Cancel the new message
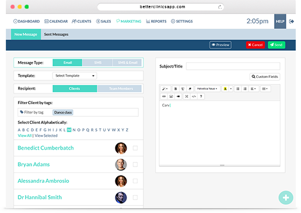The height and width of the screenshot is (213, 301). (x=256, y=45)
